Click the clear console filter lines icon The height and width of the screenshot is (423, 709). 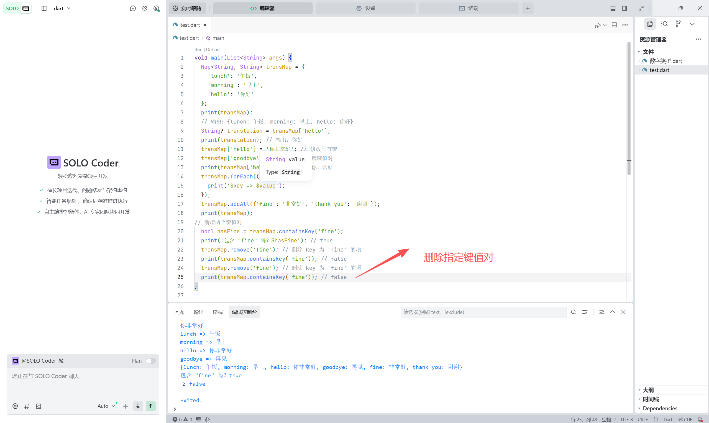[x=585, y=312]
